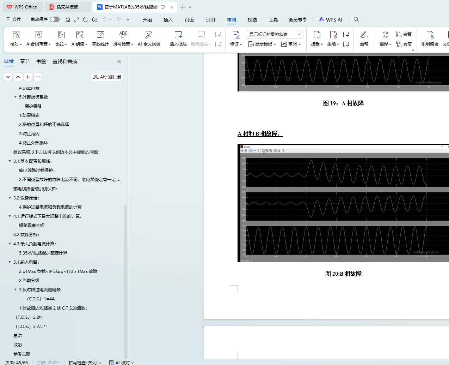
Task: Click the 限制编辑 restrict editing icon
Action: point(430,35)
